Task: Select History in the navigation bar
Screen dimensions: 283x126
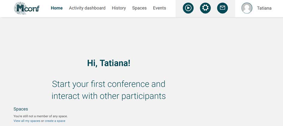Action: [x=119, y=8]
